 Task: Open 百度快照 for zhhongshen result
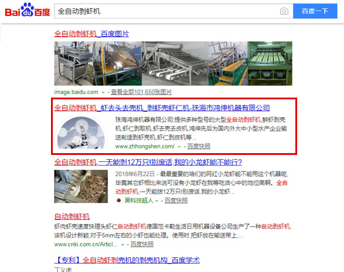point(199,146)
